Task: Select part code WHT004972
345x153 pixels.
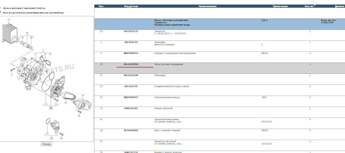Action: pos(131,53)
